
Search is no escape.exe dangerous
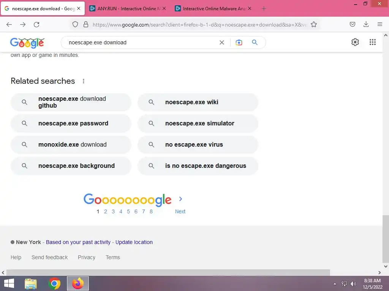click(x=198, y=166)
